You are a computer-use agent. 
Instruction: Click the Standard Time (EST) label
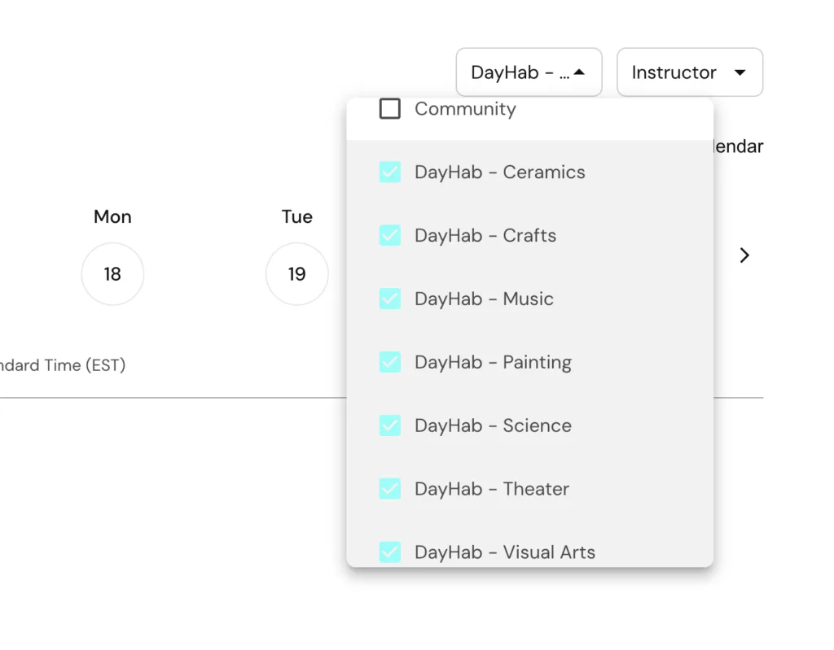(63, 365)
